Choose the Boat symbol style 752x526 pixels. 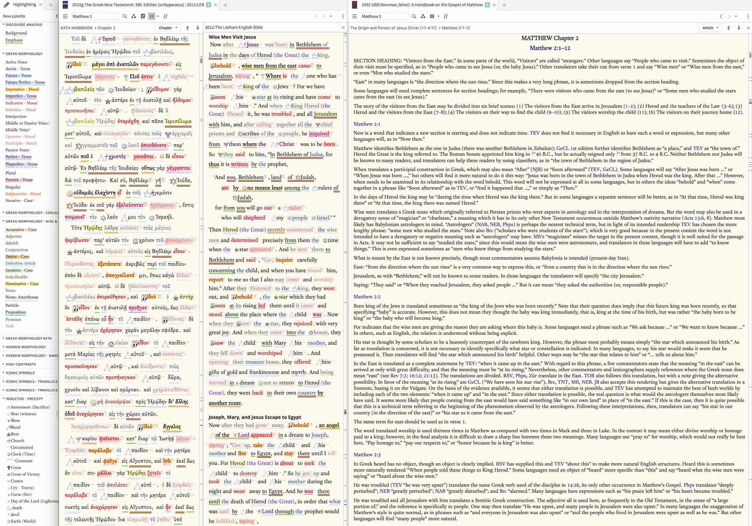point(13,434)
